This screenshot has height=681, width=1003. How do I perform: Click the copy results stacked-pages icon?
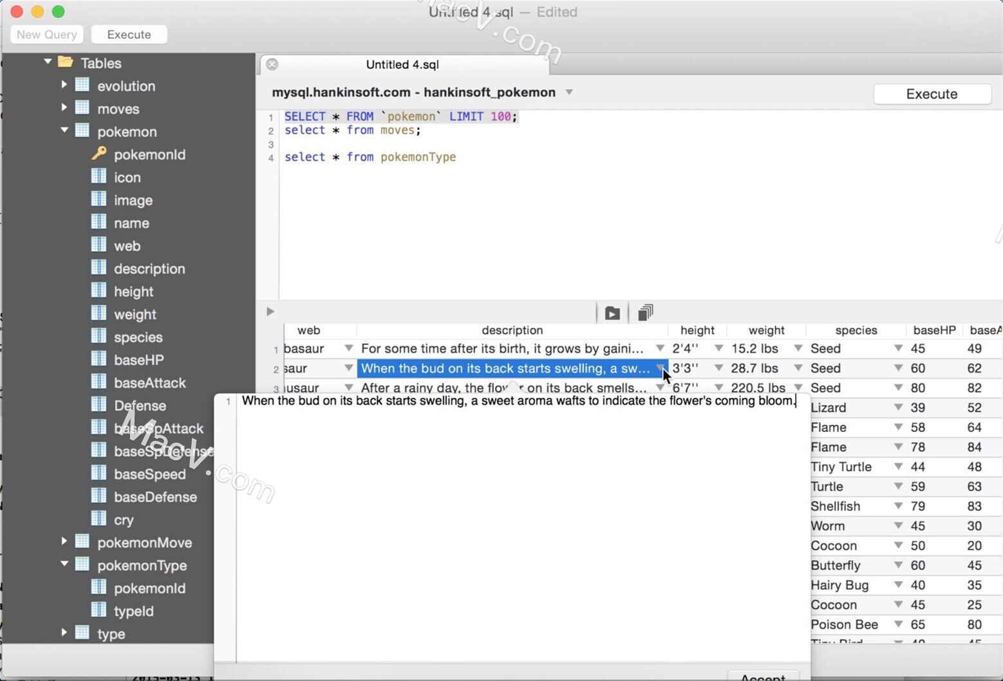pos(644,312)
